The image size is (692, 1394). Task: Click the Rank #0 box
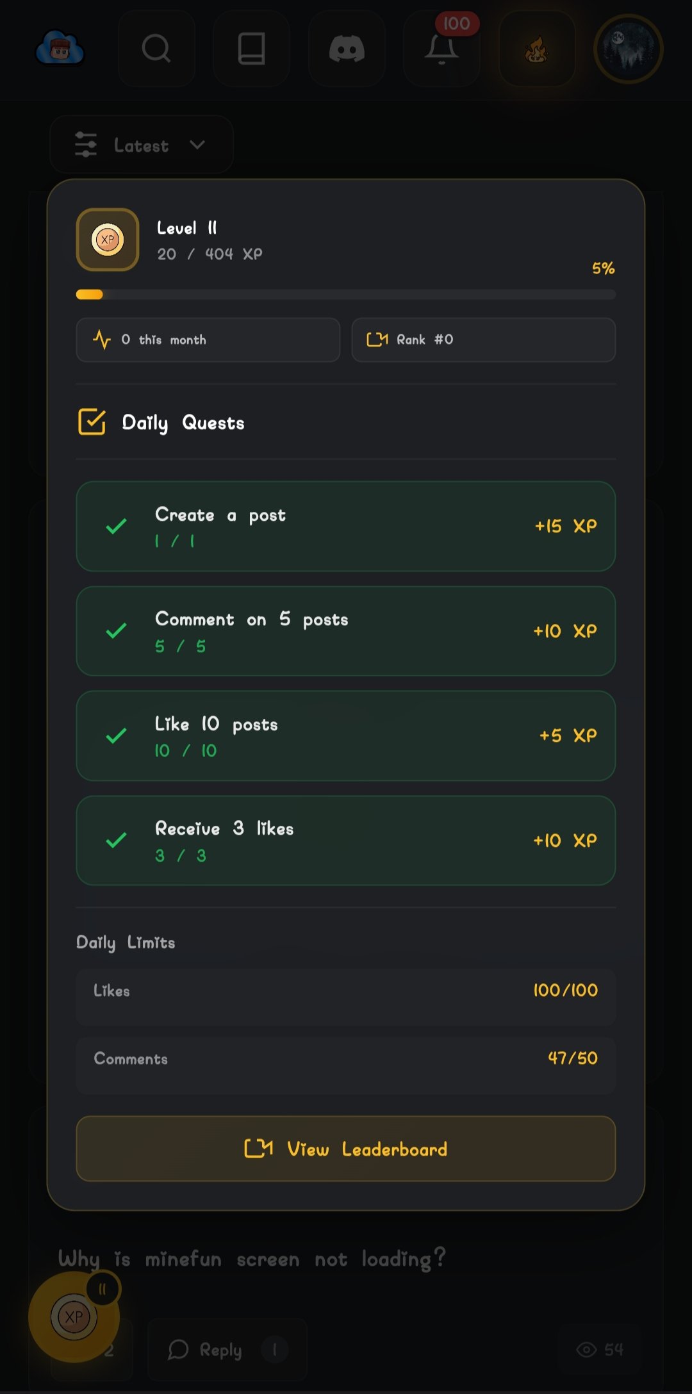coord(483,340)
